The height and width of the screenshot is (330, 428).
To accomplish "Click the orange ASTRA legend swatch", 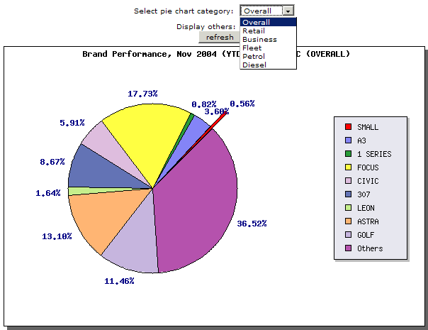I will pos(348,221).
